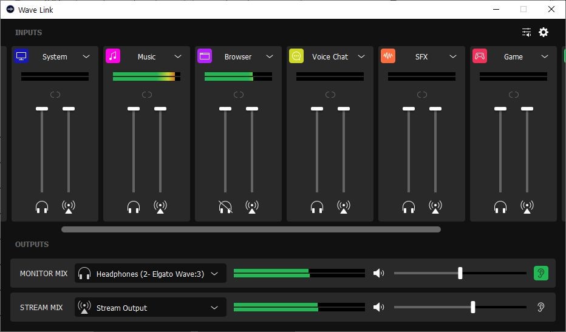This screenshot has height=332, width=566.
Task: Open the settings gear icon
Action: pyautogui.click(x=544, y=32)
